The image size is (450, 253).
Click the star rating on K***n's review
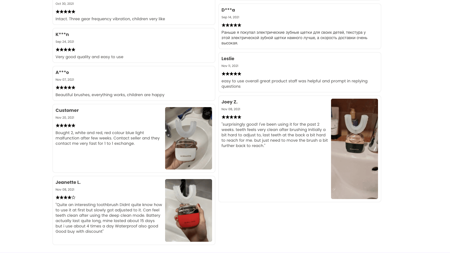(x=65, y=50)
